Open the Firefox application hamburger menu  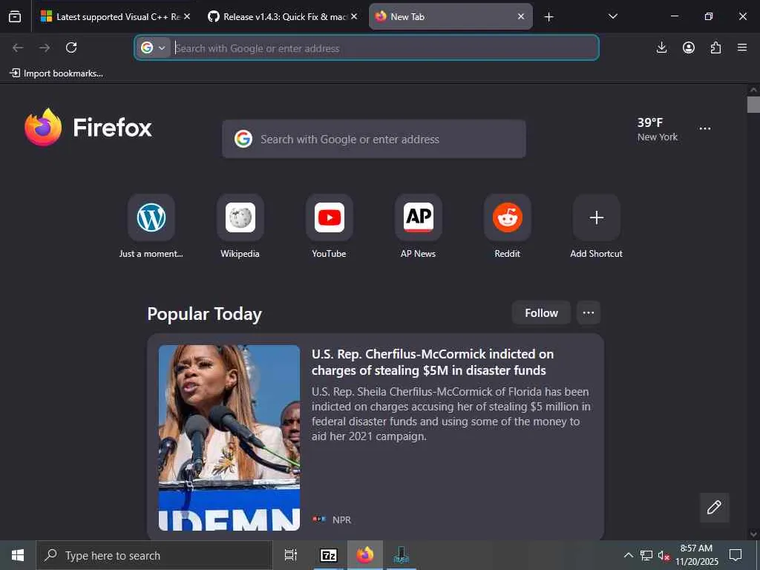point(742,47)
